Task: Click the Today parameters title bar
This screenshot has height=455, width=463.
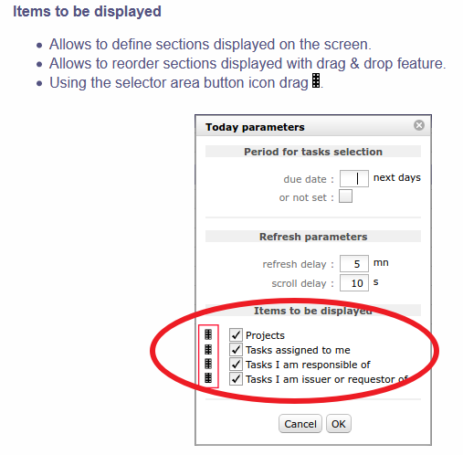Action: [313, 126]
